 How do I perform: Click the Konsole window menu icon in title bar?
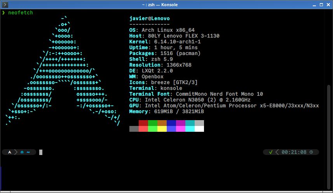[x=5, y=4]
